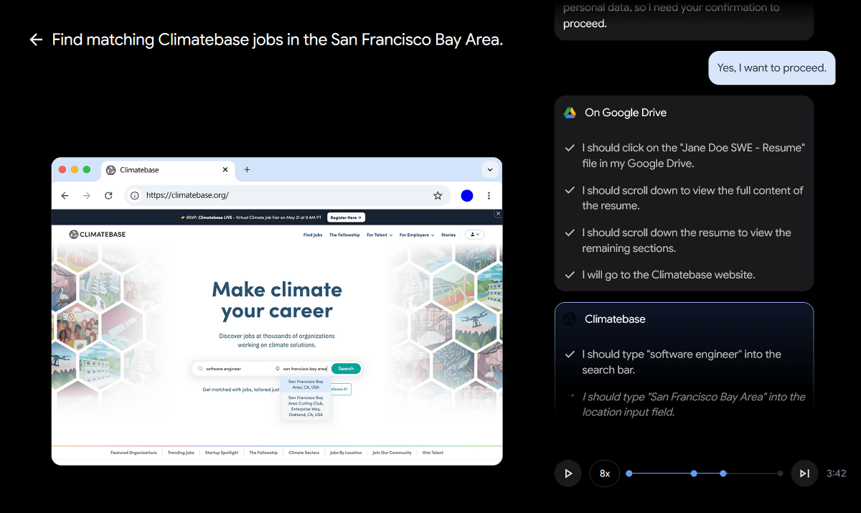Click 'Make climate your career' headline
This screenshot has height=513, width=861.
277,301
